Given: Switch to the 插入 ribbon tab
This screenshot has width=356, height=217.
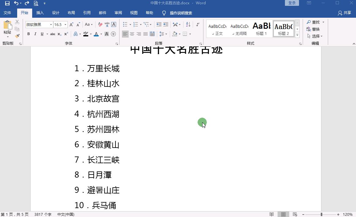Looking at the screenshot, I should 40,13.
